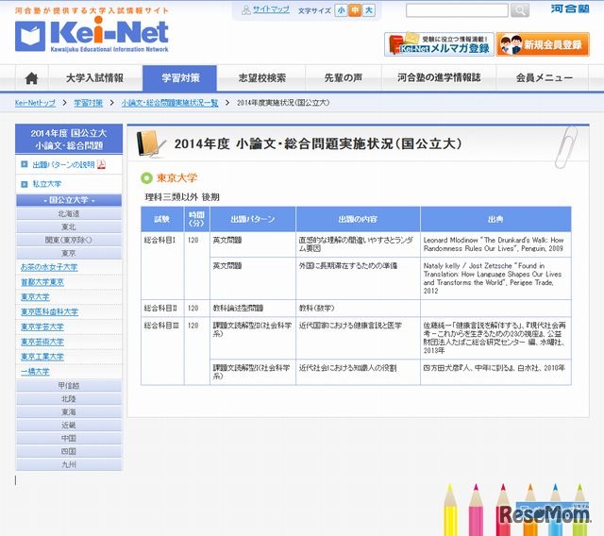The width and height of the screenshot is (604, 536).
Task: Open the PDF icon beside 出題パターンの説明
Action: (102, 164)
